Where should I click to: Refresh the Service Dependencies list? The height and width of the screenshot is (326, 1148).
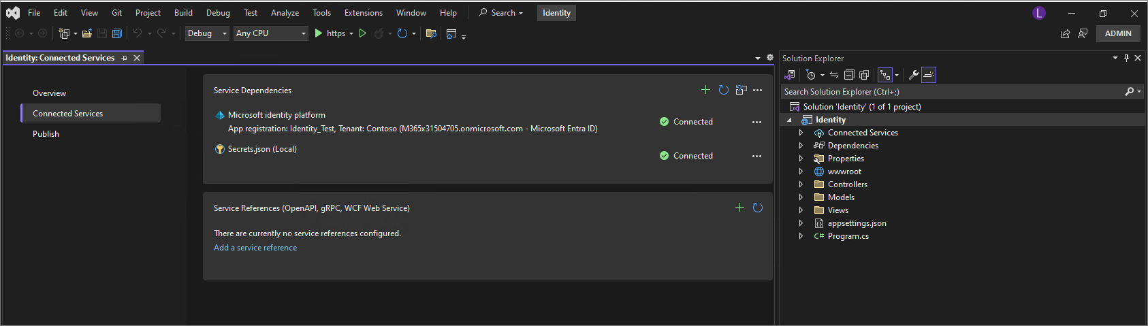coord(724,90)
